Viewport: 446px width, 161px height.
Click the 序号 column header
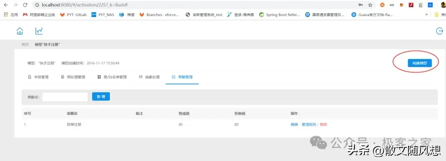pos(27,114)
